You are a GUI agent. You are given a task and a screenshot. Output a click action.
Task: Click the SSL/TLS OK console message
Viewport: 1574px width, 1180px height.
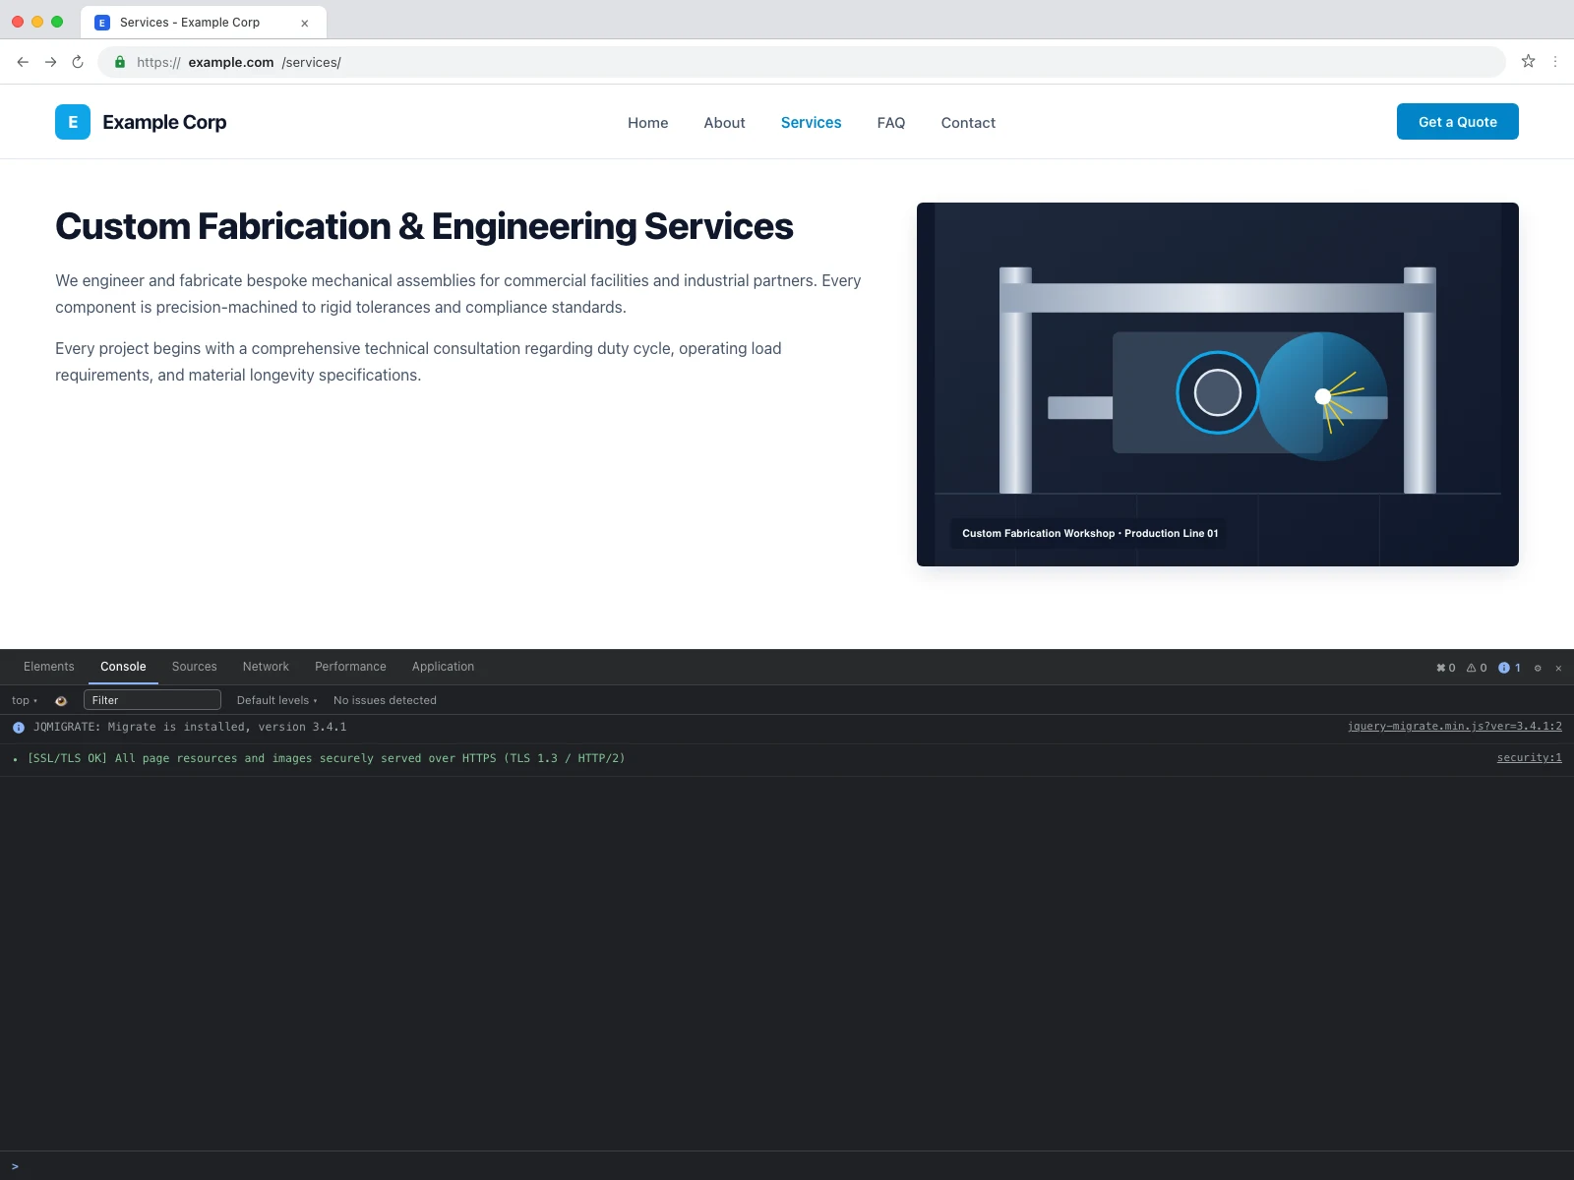327,758
